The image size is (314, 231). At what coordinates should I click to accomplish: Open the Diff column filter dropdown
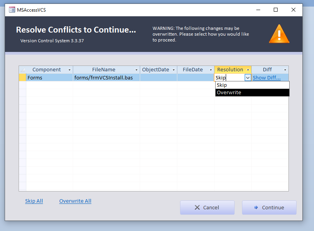point(285,69)
